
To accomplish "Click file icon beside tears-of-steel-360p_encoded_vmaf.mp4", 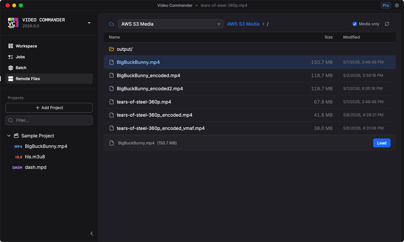I will [x=112, y=128].
